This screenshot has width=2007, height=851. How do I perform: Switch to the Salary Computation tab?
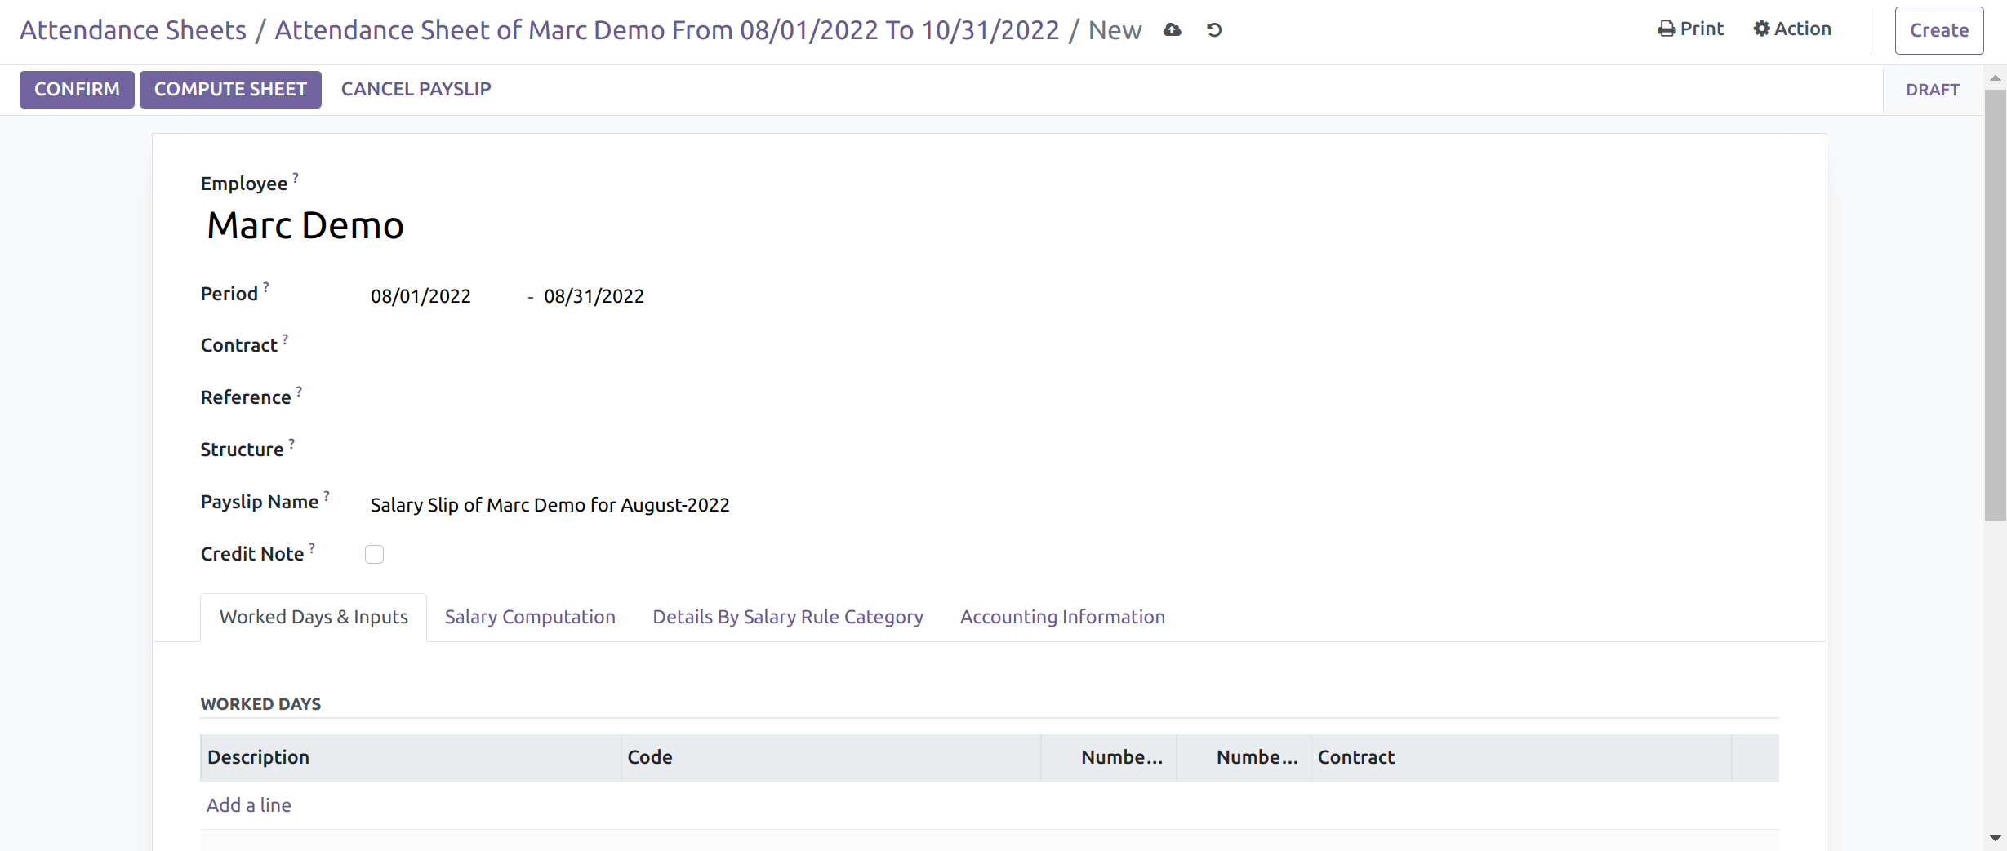click(x=530, y=618)
